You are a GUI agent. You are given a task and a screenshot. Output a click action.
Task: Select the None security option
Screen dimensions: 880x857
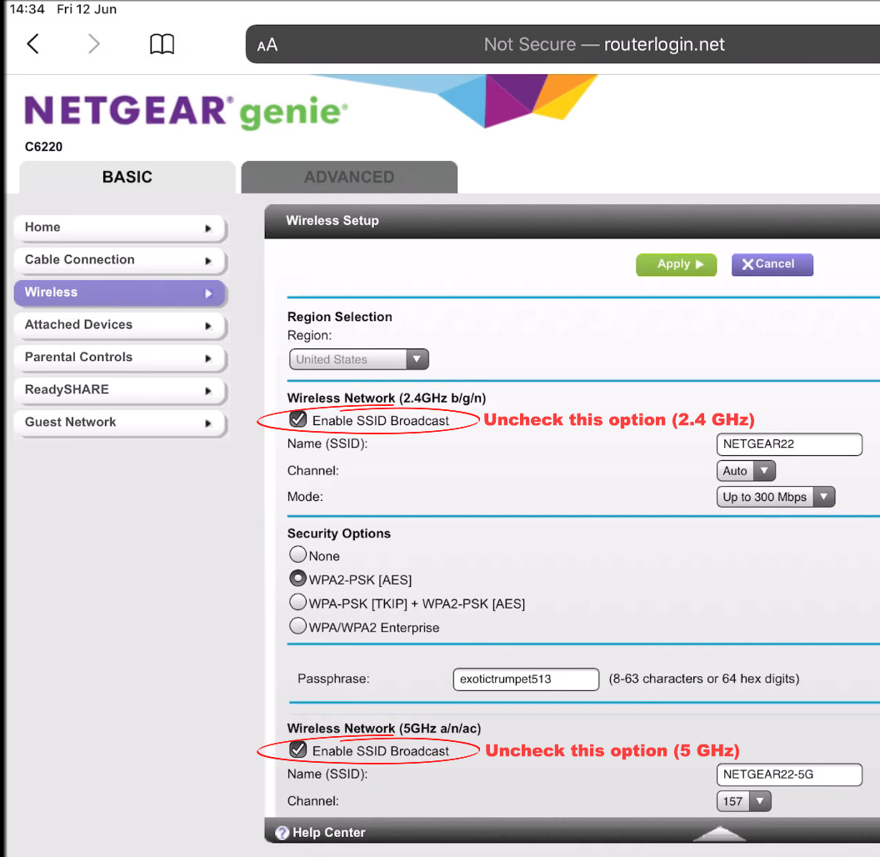tap(297, 554)
